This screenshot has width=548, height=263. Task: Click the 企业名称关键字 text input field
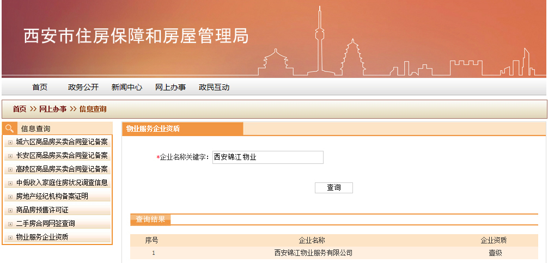(x=267, y=157)
